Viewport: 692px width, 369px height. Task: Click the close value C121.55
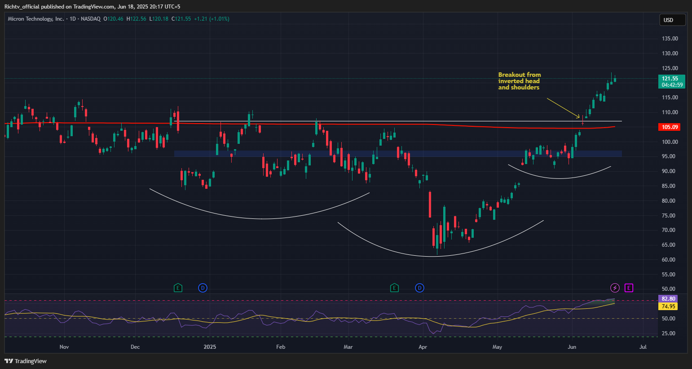[x=181, y=19]
